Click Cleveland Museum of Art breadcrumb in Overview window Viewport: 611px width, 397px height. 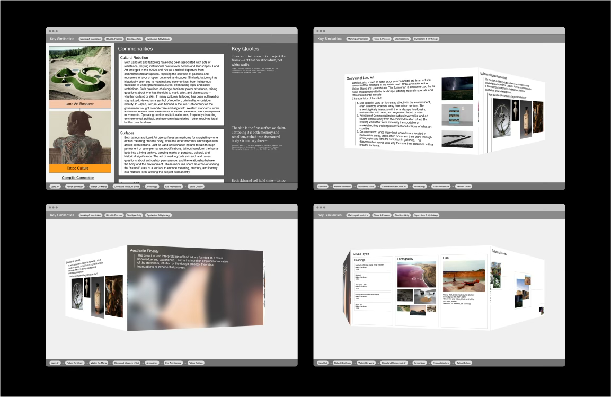394,187
